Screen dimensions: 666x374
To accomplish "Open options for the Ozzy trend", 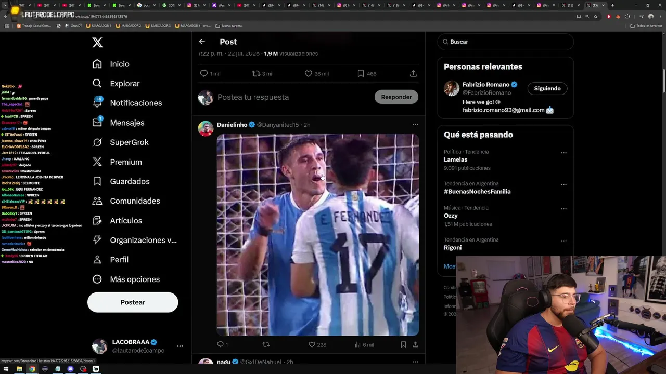I will (x=563, y=209).
